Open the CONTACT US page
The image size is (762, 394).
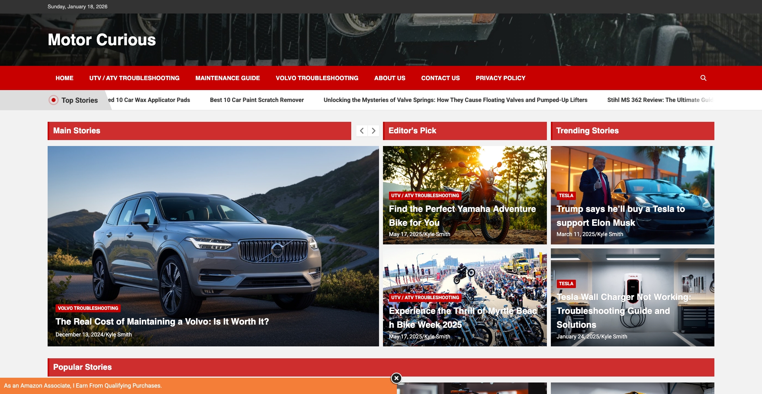[440, 78]
